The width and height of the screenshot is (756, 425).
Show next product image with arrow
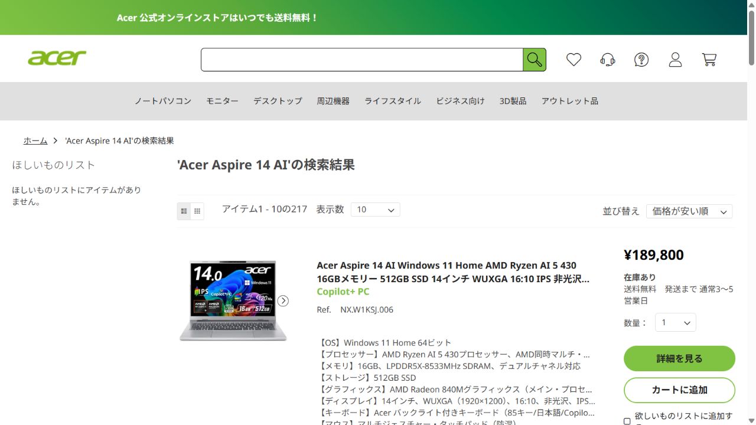(283, 300)
